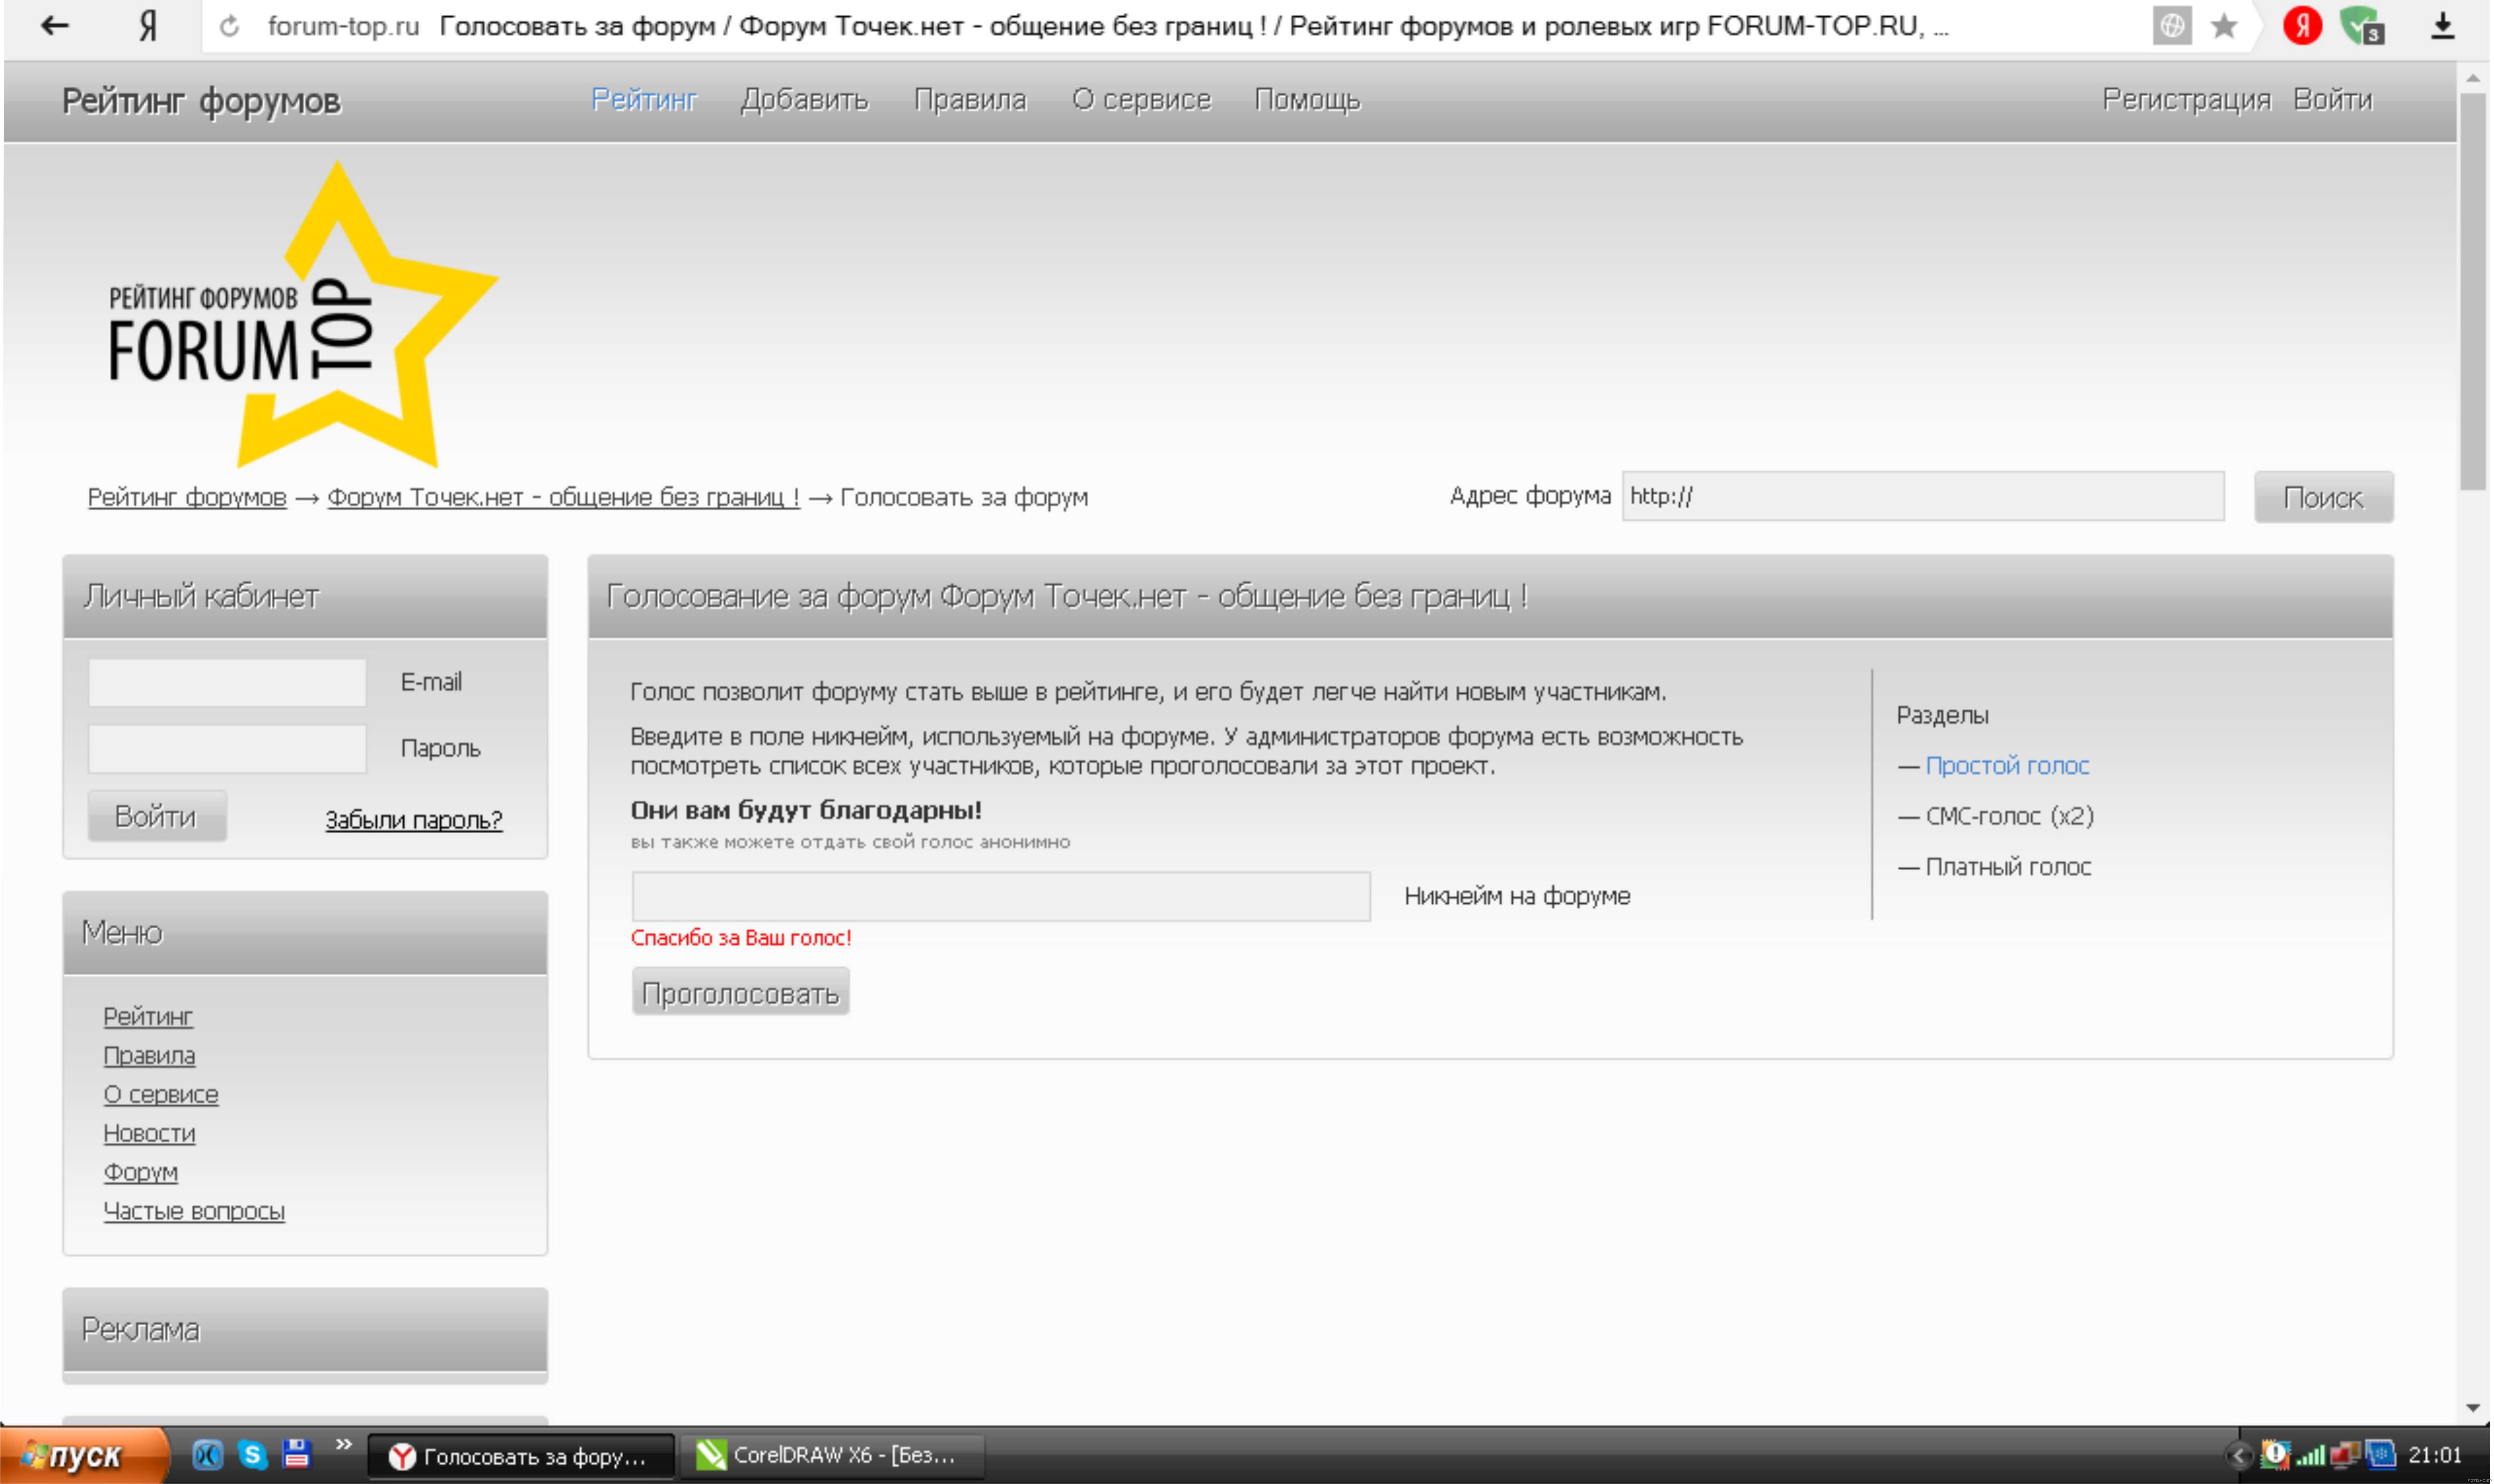Screen dimensions: 2494x1484
Task: Focus the Никнейм на форуме input field
Action: tap(1000, 896)
